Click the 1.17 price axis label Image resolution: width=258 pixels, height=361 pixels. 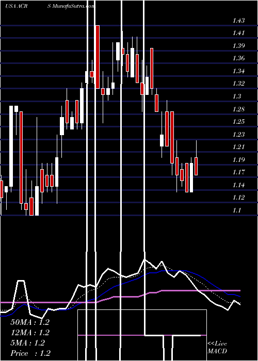coord(238,172)
